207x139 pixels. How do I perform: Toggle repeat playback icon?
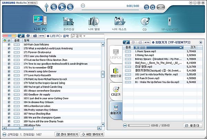(152, 7)
